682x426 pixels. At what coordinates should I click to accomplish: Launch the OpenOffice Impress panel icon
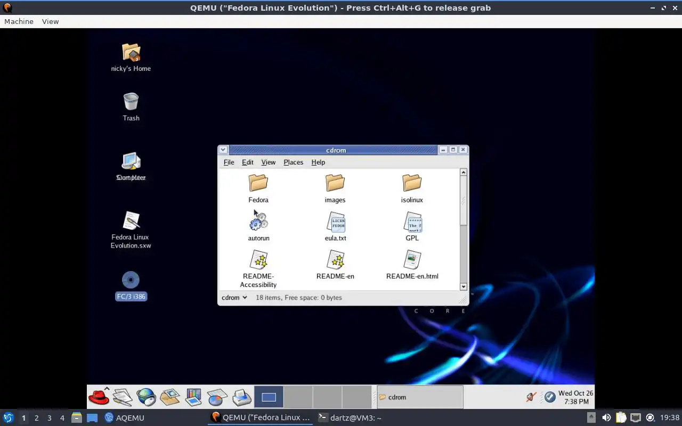pyautogui.click(x=193, y=397)
